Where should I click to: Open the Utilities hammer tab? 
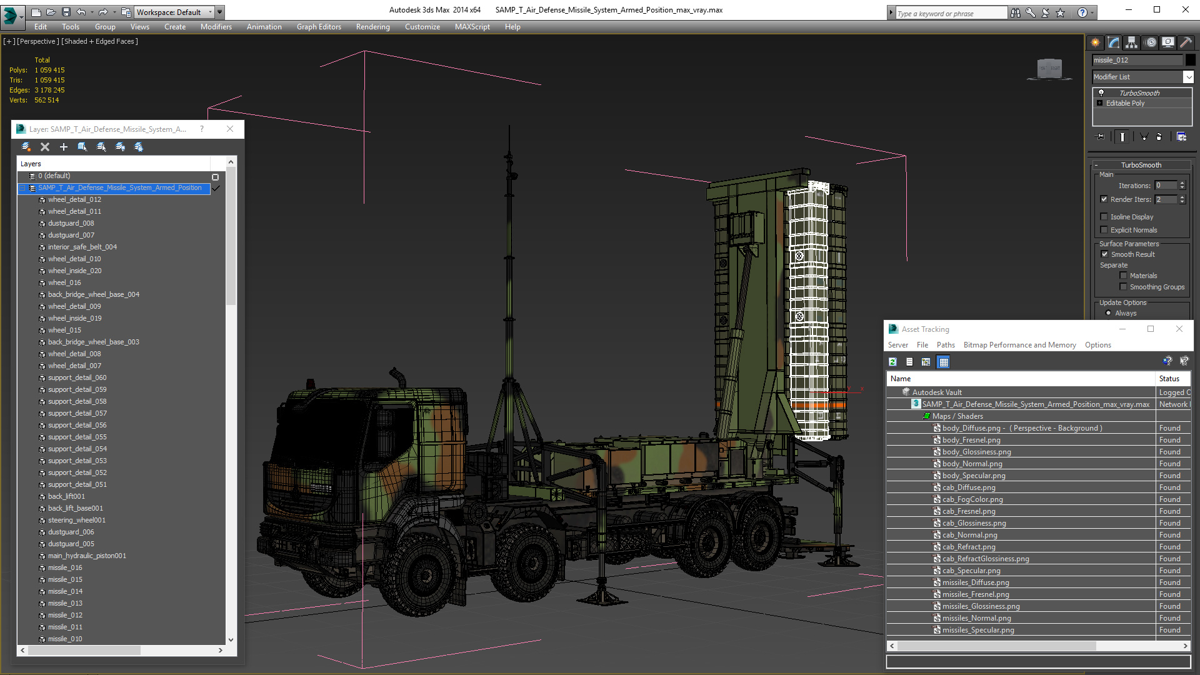[1186, 42]
